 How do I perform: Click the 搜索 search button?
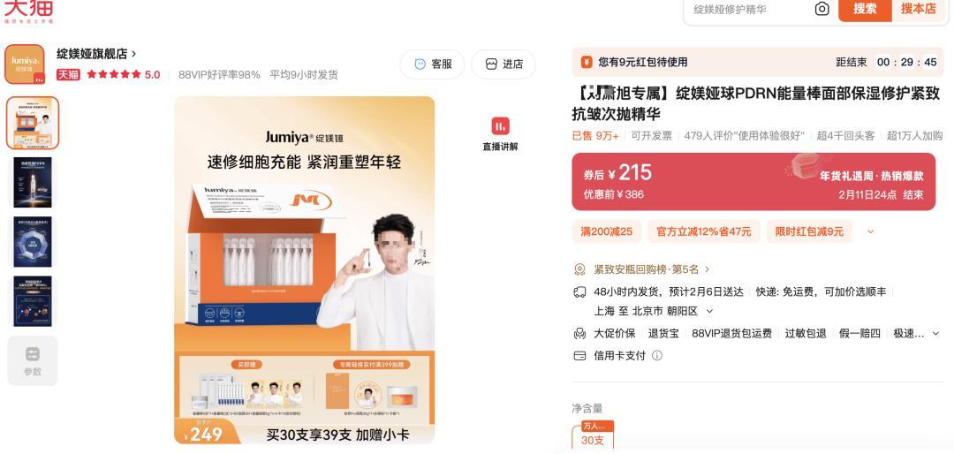click(x=865, y=9)
